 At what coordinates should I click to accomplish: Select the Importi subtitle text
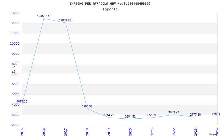click(110, 9)
